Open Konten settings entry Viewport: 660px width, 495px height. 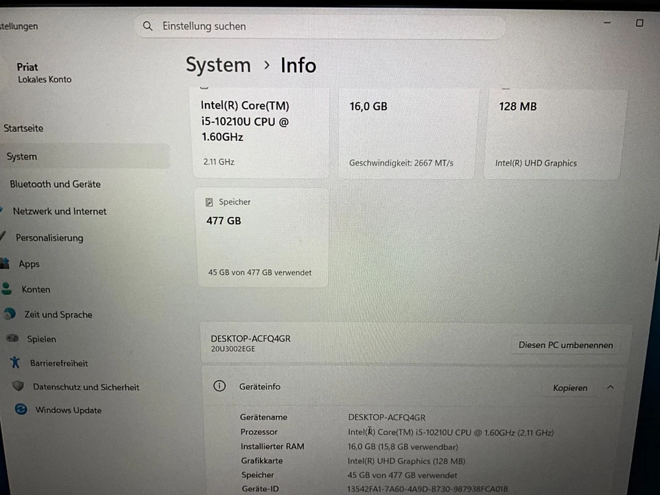click(36, 289)
